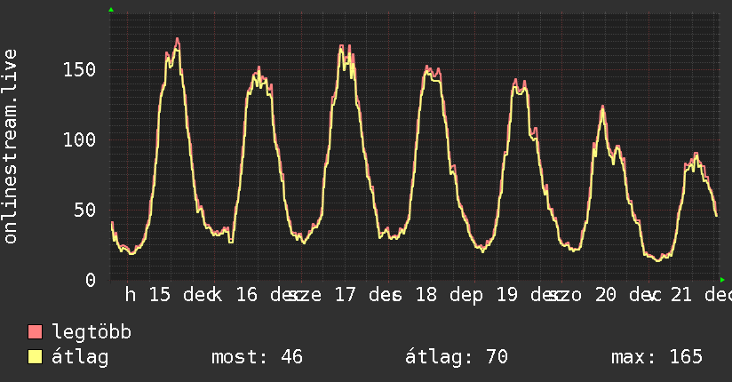The width and height of the screenshot is (732, 382).
Task: Click the y-axis label 100
Action: pos(79,140)
